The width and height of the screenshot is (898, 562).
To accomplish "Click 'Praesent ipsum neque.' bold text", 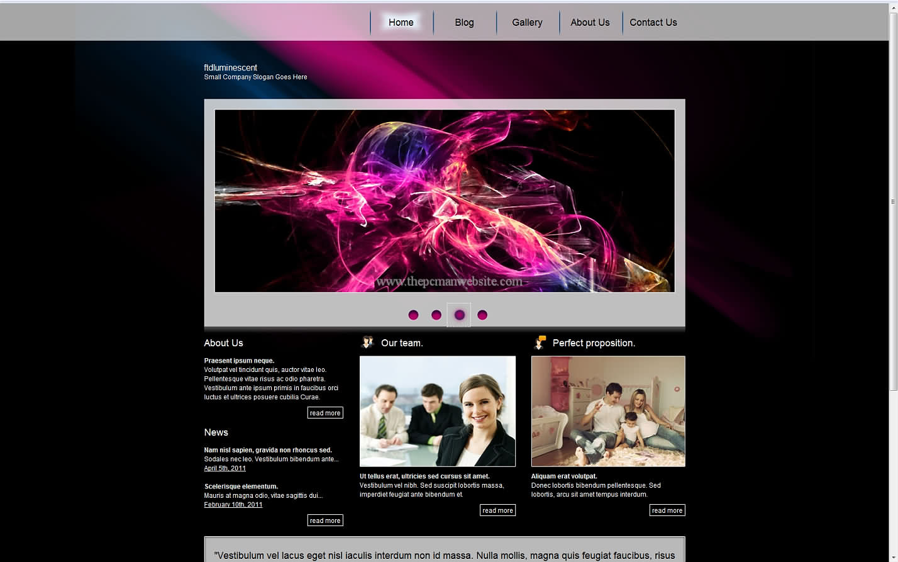I will 239,361.
